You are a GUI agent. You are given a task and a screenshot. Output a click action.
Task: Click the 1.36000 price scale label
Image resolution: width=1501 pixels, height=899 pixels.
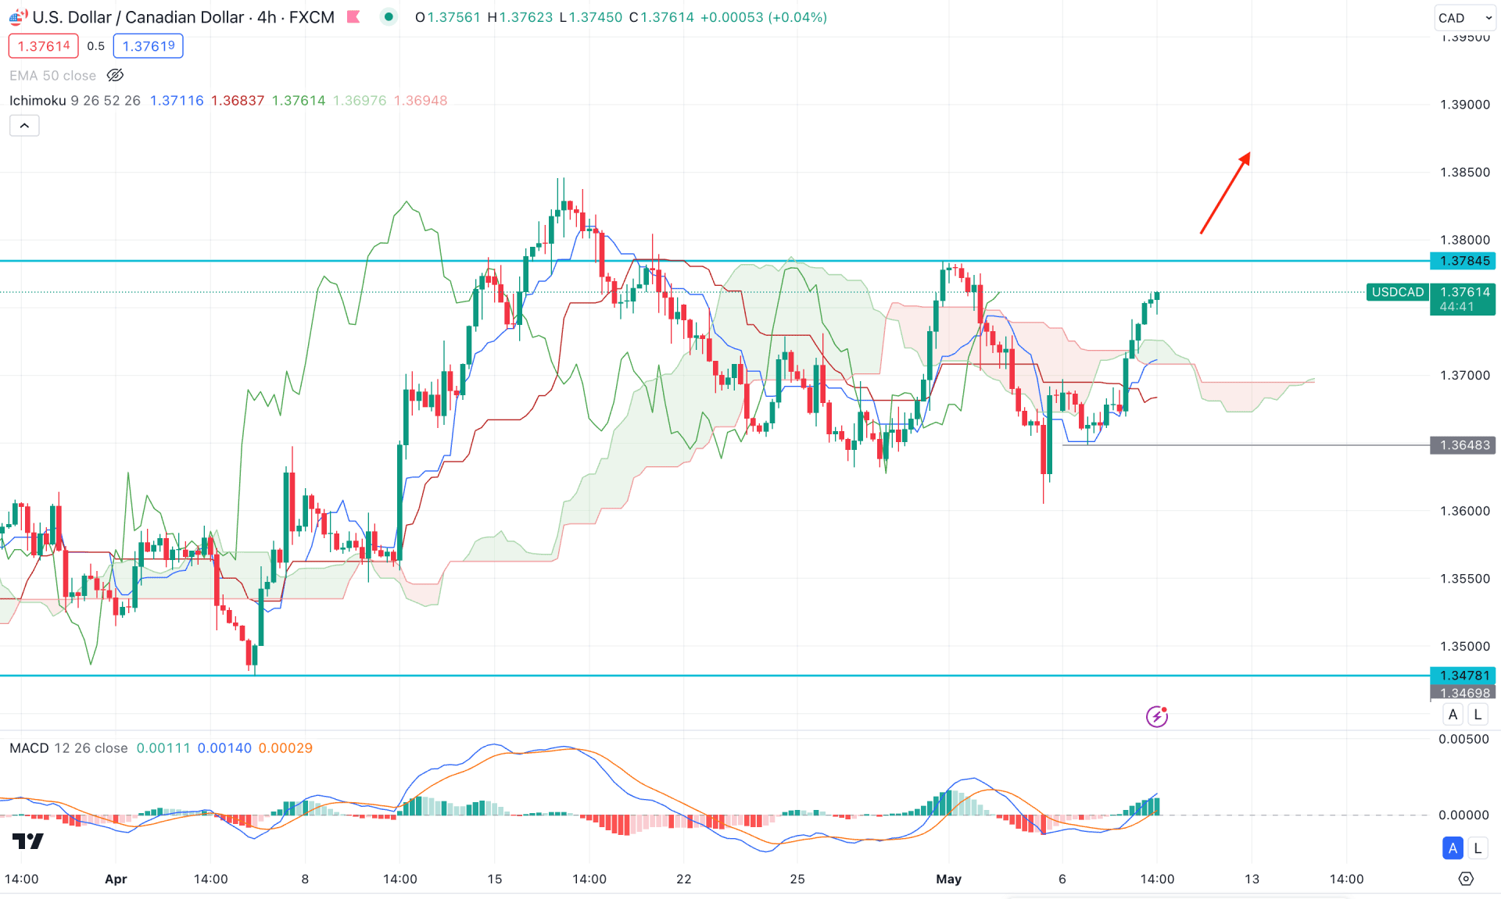[x=1465, y=511]
